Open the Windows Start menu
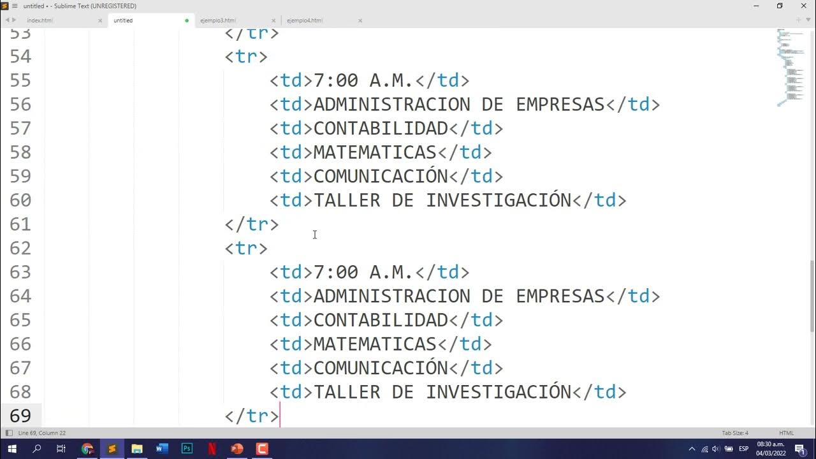The width and height of the screenshot is (816, 459). click(x=11, y=449)
